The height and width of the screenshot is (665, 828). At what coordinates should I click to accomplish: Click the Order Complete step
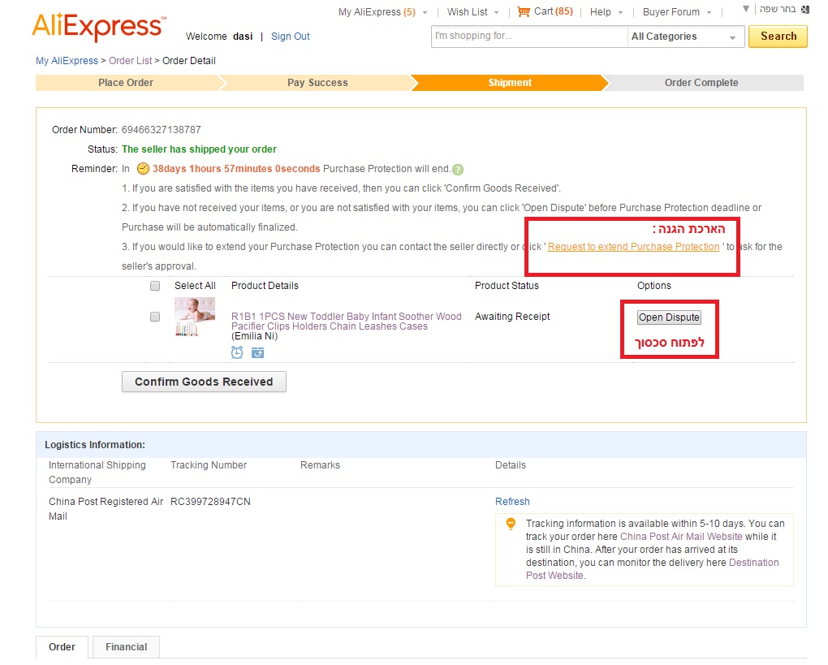click(701, 83)
